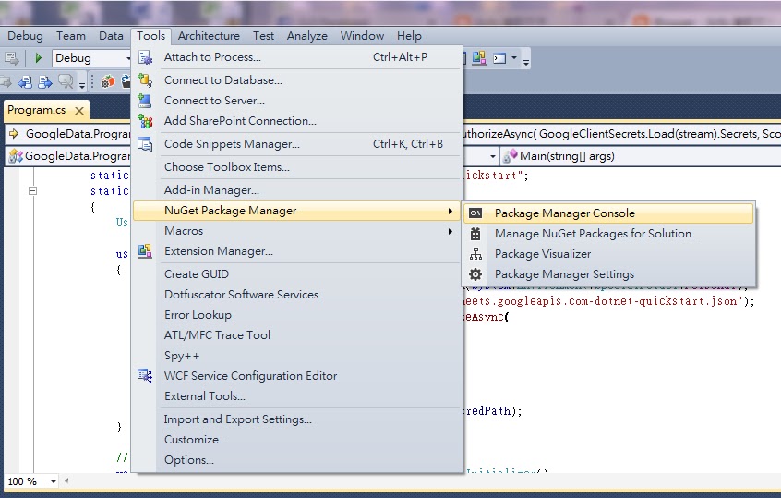Select Error Lookup
Screen dimensions: 781x498
(x=297, y=315)
